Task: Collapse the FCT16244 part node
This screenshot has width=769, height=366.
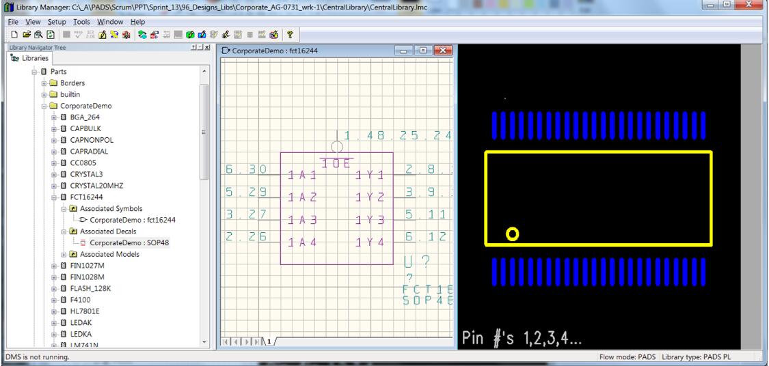Action: [x=54, y=197]
